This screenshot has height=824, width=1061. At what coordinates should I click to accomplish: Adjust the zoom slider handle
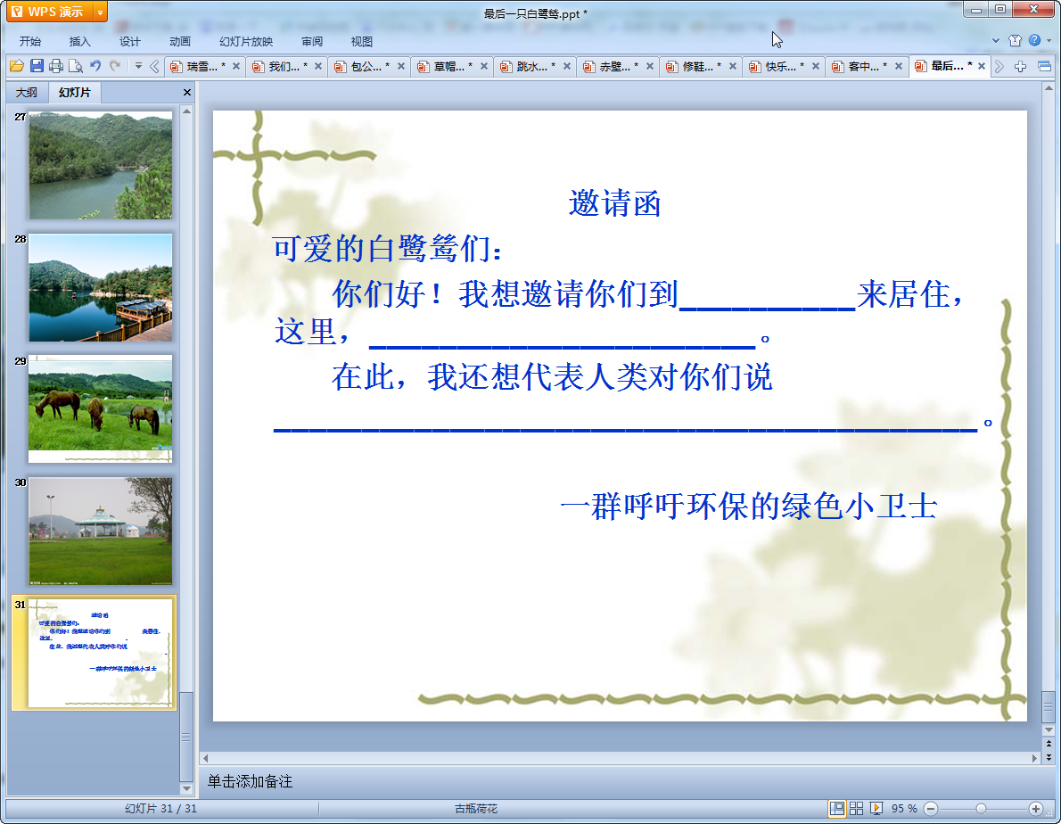tap(981, 809)
